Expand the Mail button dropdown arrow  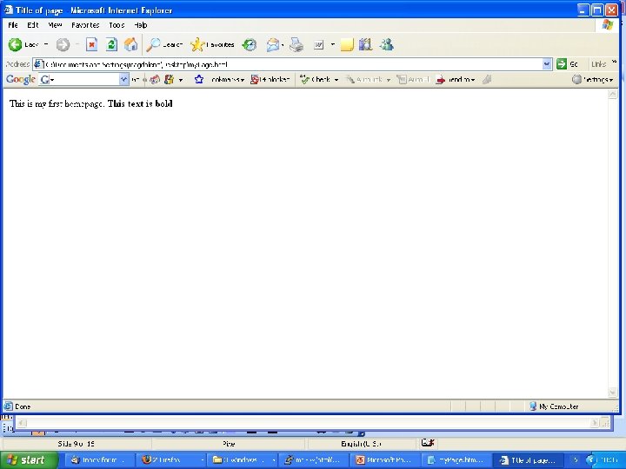(283, 44)
